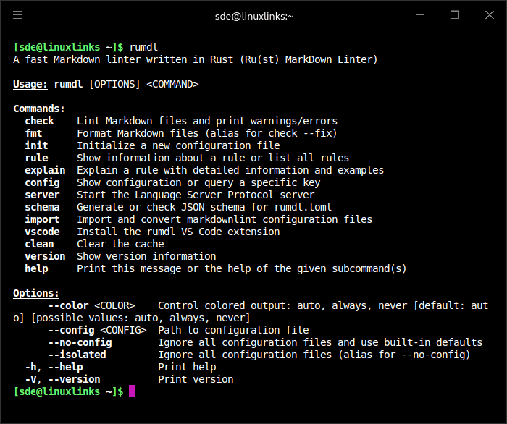Click 'Path to configuration file' description
The image size is (507, 424).
(x=233, y=330)
